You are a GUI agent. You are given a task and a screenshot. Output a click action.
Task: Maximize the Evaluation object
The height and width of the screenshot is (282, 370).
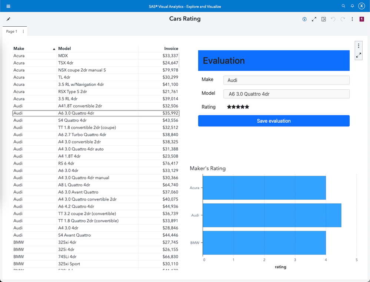[359, 55]
